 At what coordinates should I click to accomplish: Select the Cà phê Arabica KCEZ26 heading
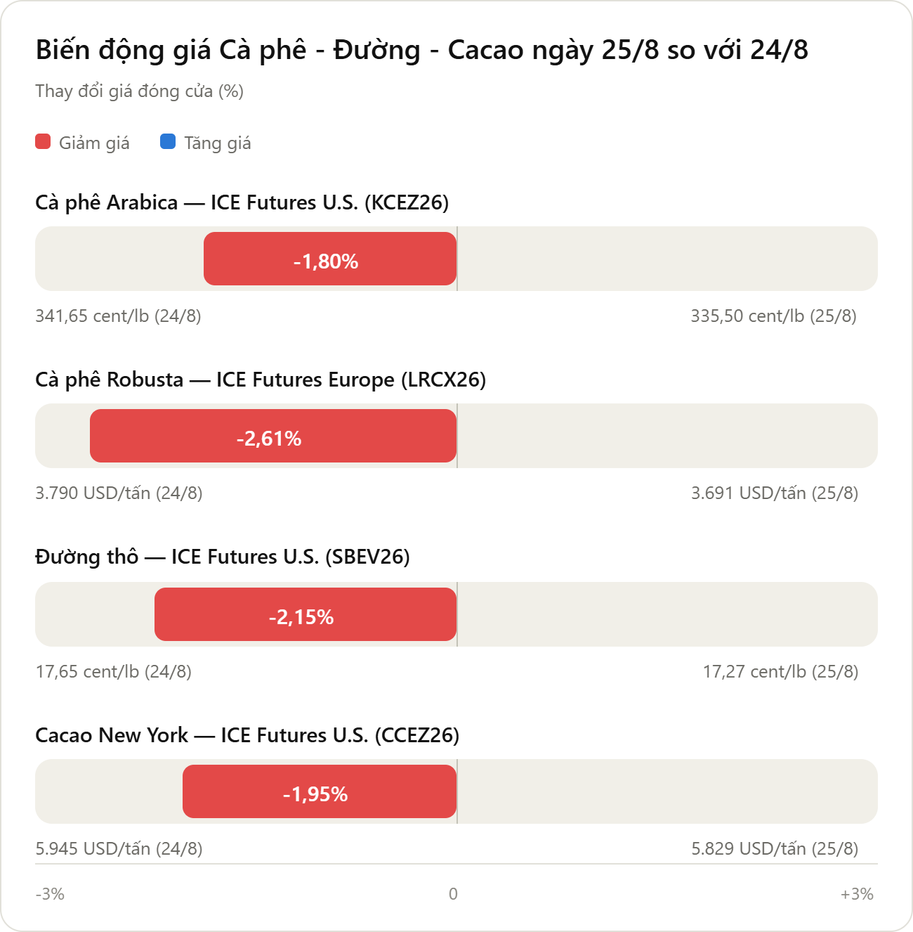tap(242, 202)
